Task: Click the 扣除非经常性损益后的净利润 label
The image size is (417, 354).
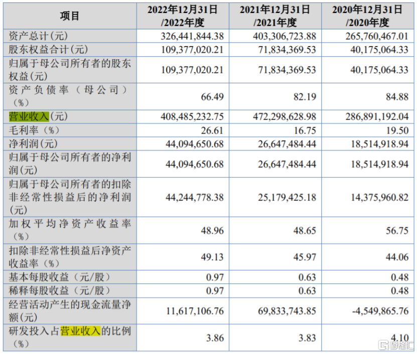Action: pos(70,197)
